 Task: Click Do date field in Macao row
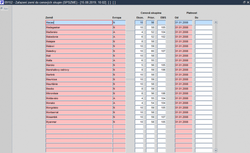click(204, 23)
